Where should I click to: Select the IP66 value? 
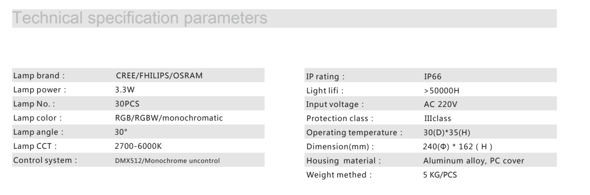pos(432,76)
